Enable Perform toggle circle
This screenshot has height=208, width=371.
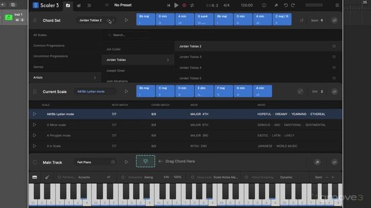coord(59,177)
